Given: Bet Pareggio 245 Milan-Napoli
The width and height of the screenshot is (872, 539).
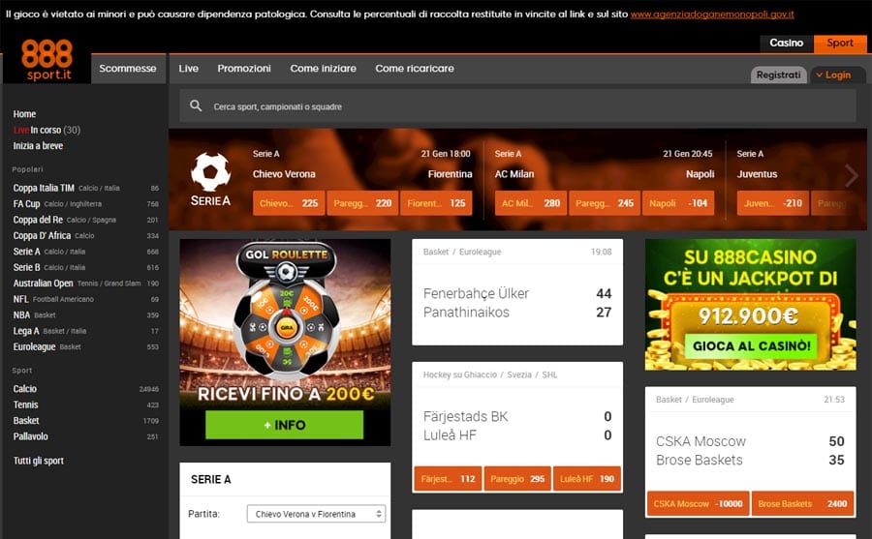Looking at the screenshot, I should 605,203.
